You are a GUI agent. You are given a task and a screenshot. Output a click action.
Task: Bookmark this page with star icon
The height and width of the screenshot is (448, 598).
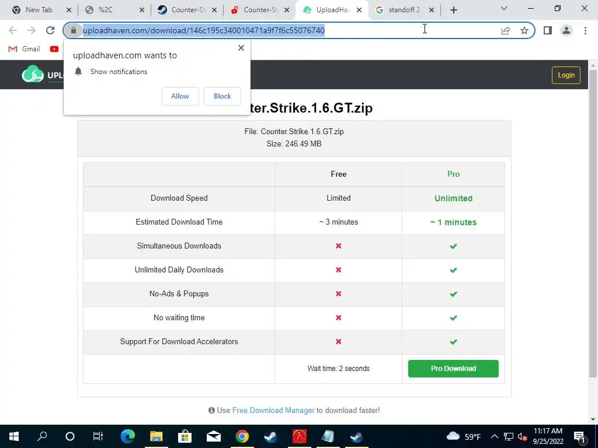[524, 30]
